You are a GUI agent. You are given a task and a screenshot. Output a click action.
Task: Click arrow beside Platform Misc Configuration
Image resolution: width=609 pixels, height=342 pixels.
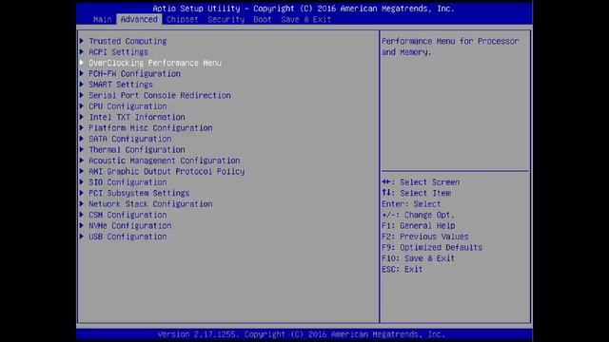pyautogui.click(x=82, y=127)
